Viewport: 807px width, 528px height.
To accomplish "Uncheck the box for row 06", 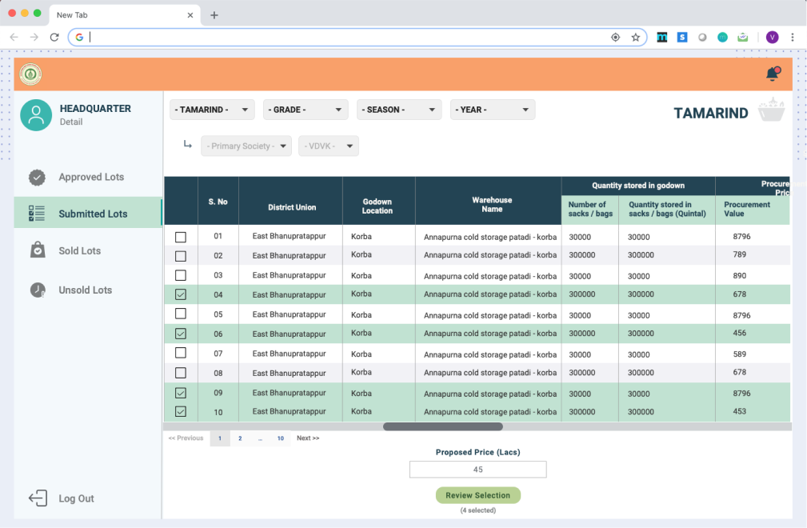I will pos(181,334).
